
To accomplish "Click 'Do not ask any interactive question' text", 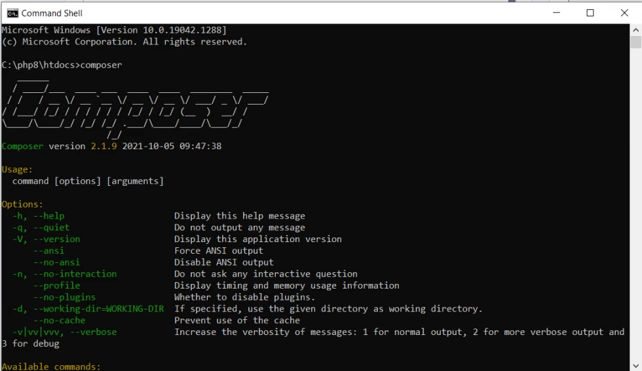I will (x=266, y=274).
